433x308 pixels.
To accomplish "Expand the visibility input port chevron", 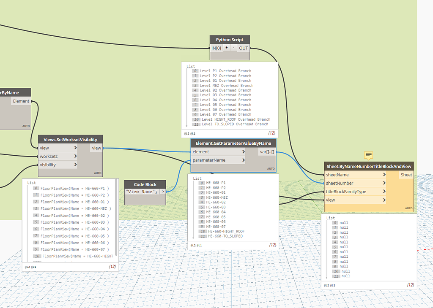I will [75, 165].
